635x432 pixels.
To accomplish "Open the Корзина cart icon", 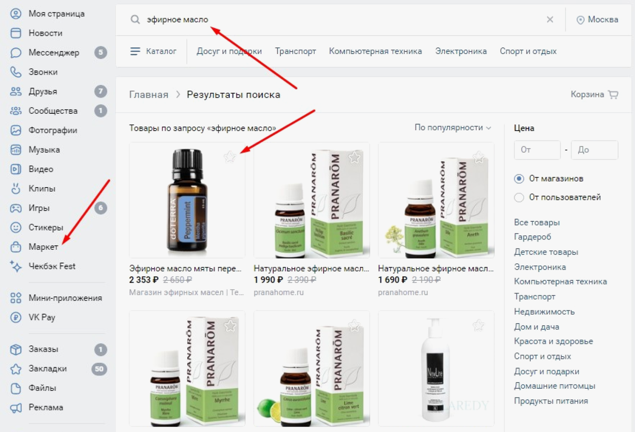I will tap(614, 94).
